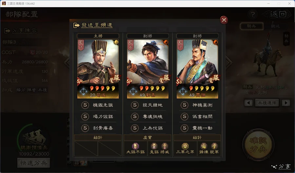Open the help question mark icon

coord(253,14)
